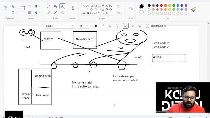The height and width of the screenshot is (118, 210).
Task: Enable the Background fill checkbox
Action: click(147, 26)
